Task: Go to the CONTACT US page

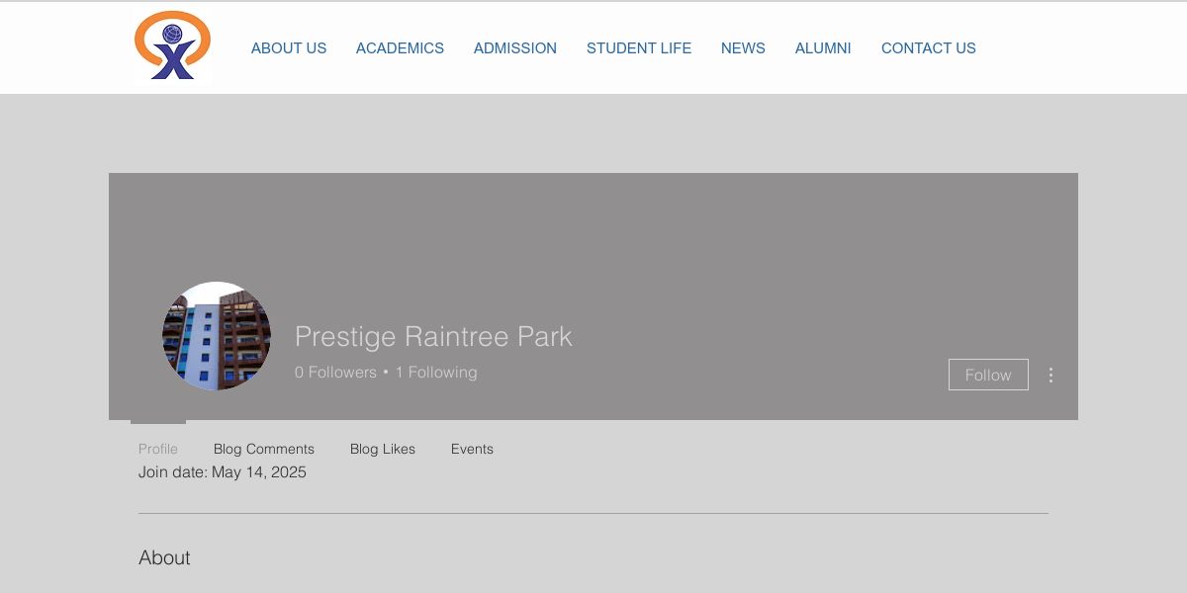Action: [929, 48]
